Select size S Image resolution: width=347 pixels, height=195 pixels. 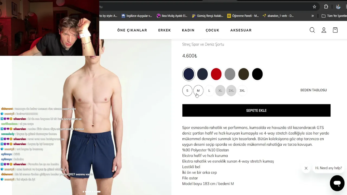pos(187,91)
